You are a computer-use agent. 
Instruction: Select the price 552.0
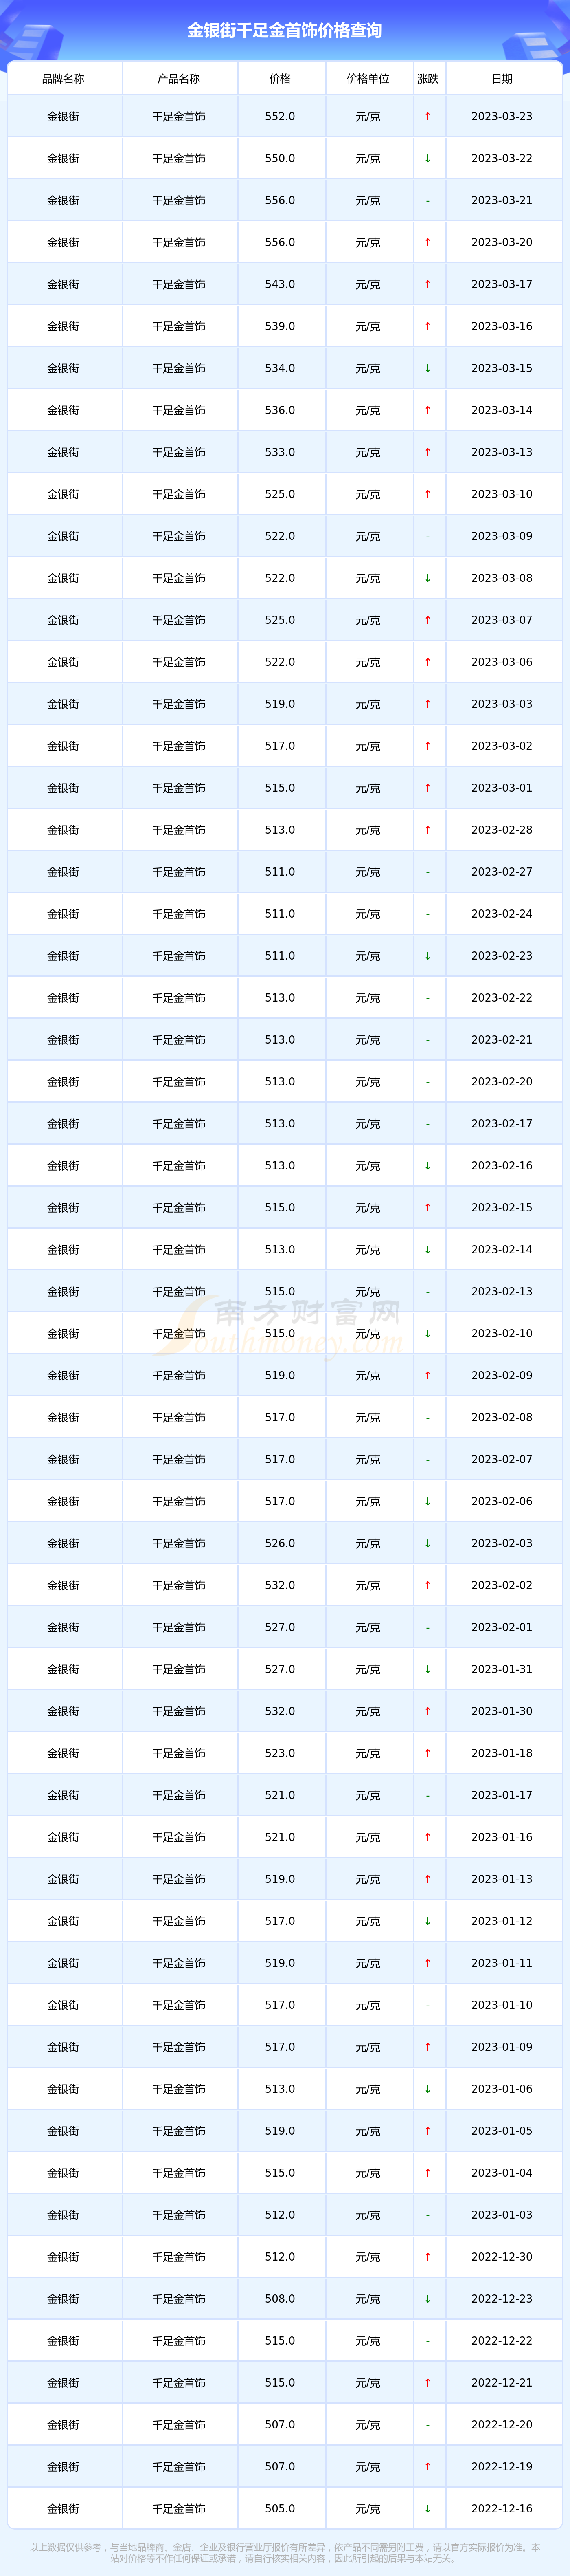[280, 117]
